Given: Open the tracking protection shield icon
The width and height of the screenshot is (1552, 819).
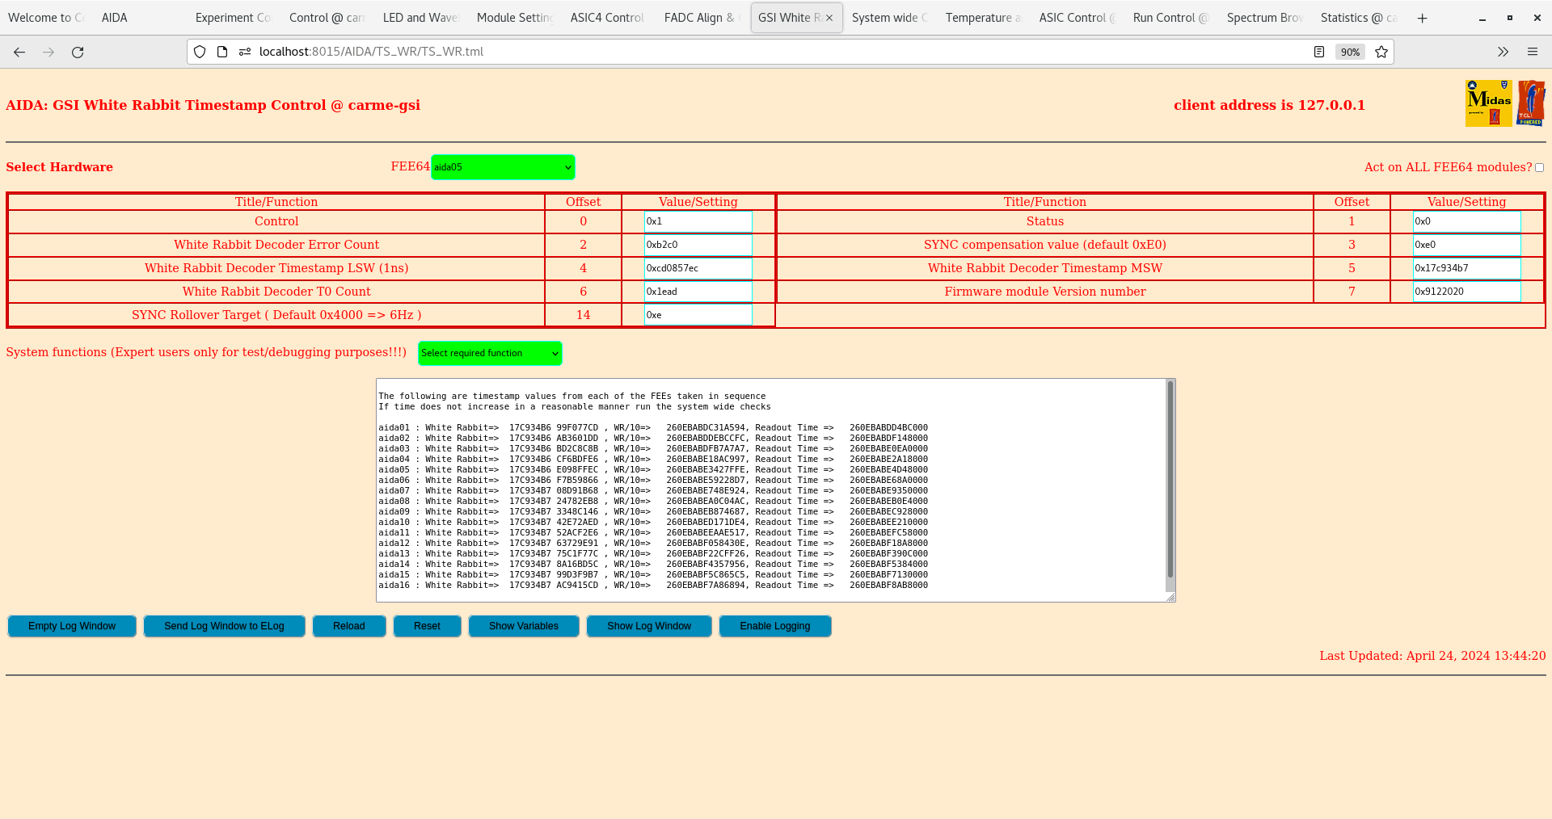Looking at the screenshot, I should click(199, 51).
